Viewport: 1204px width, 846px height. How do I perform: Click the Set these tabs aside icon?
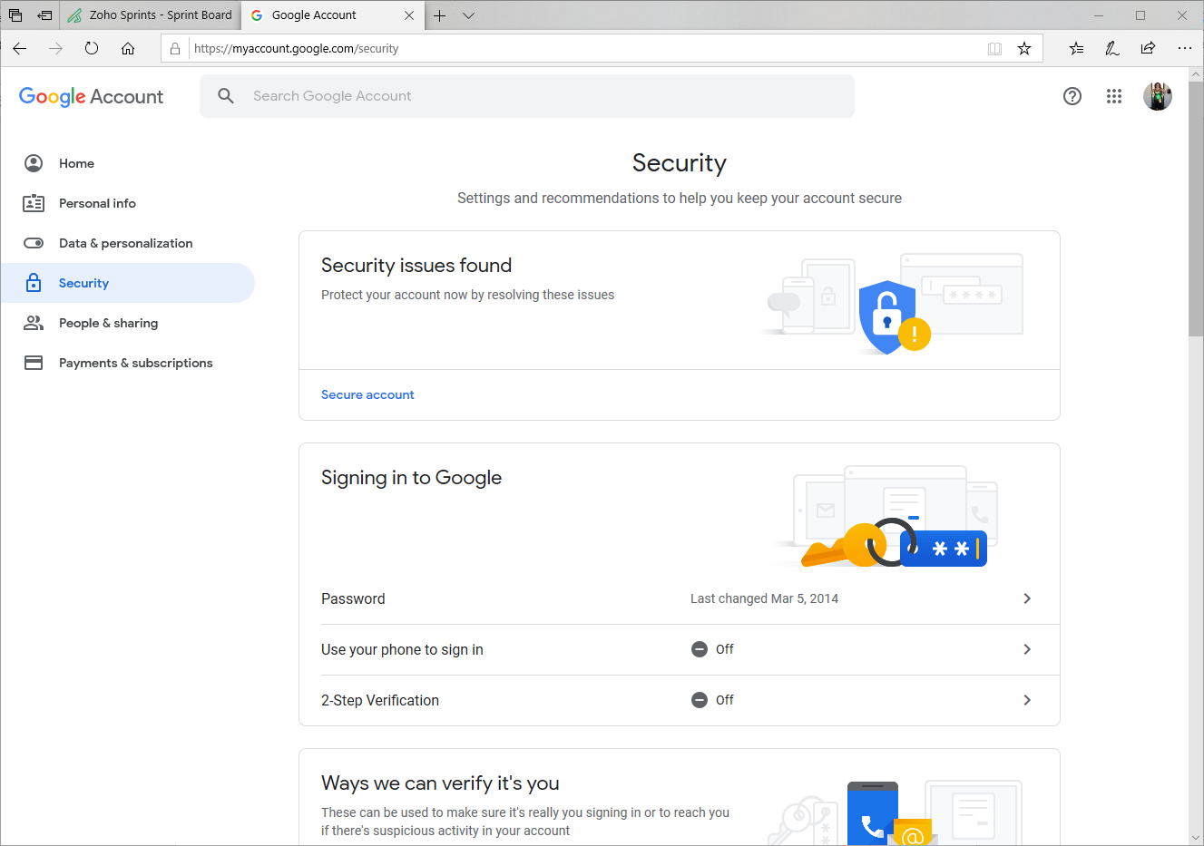tap(44, 15)
